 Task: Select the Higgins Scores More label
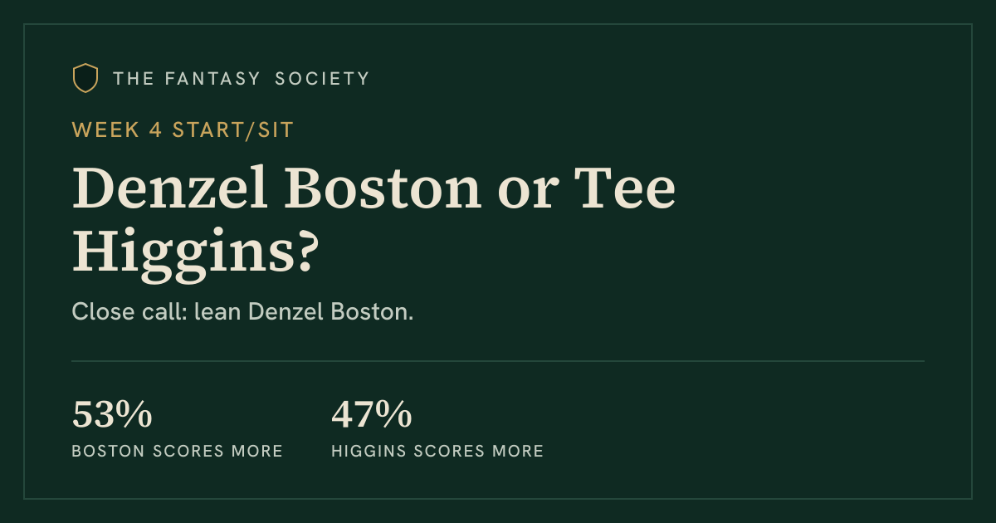click(437, 452)
